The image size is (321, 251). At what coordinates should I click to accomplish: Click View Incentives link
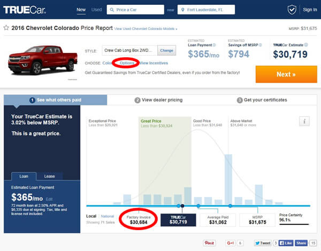pos(154,63)
